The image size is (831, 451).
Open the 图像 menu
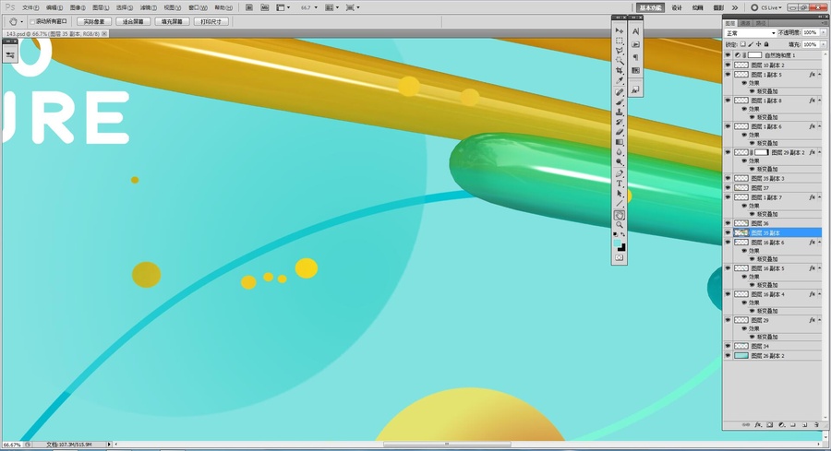point(78,8)
